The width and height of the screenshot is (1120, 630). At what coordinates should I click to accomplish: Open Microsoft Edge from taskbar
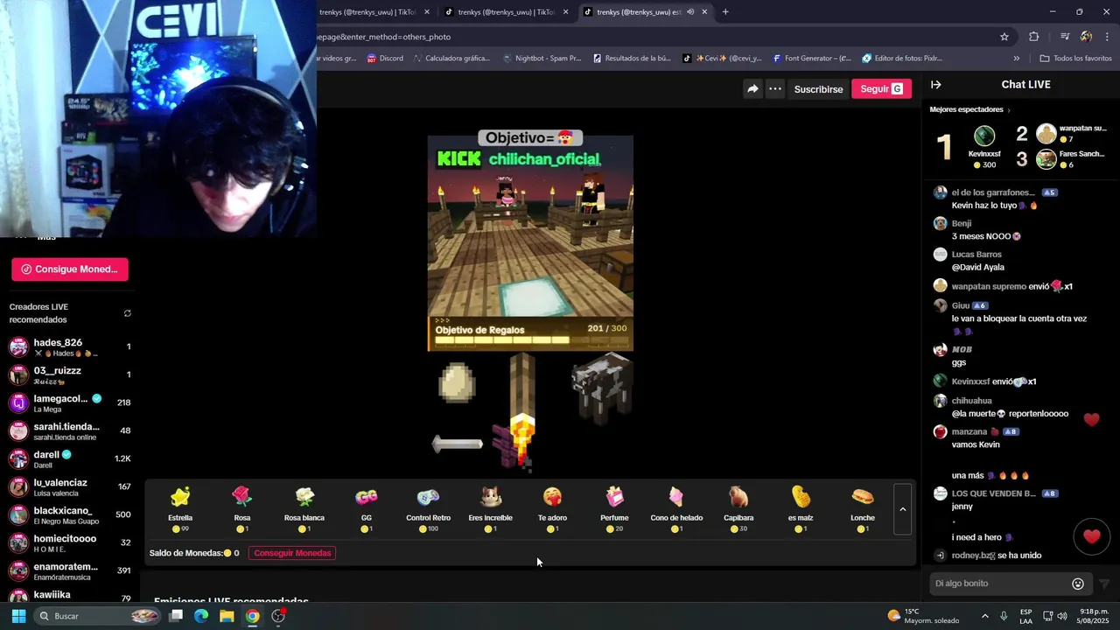point(201,616)
